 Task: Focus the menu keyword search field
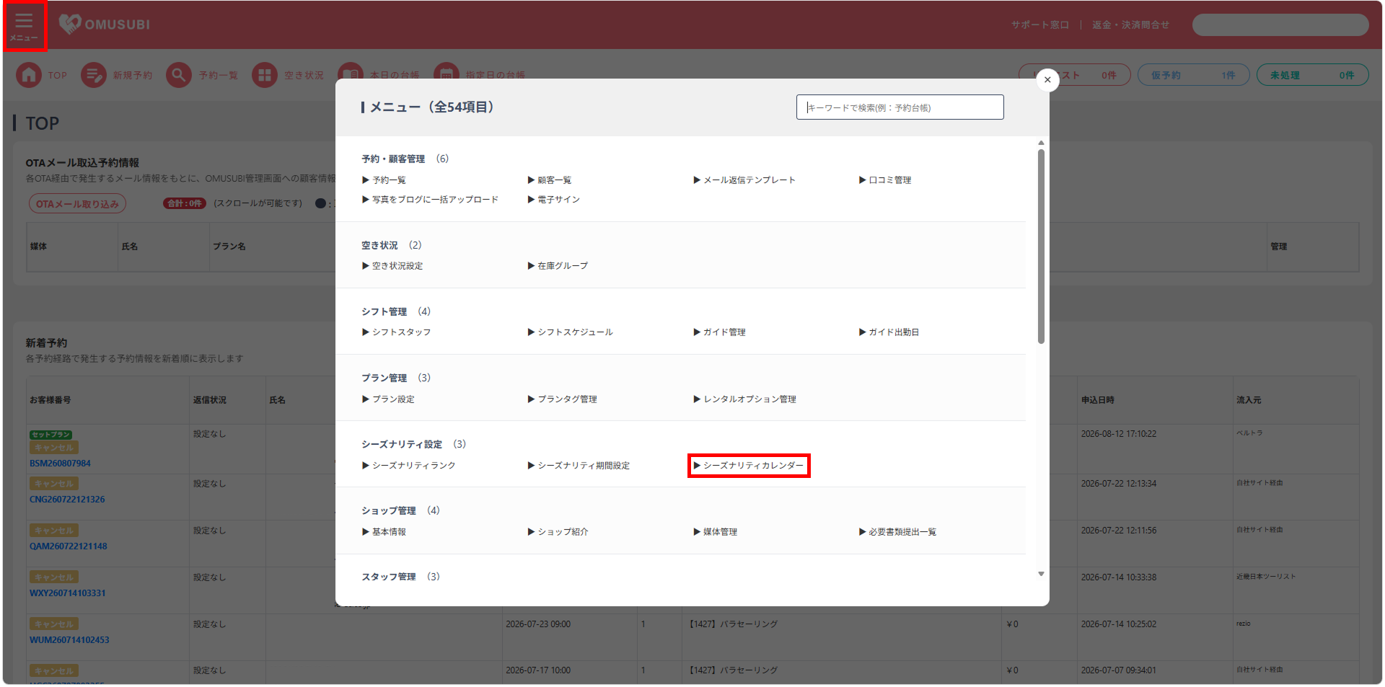click(x=900, y=107)
